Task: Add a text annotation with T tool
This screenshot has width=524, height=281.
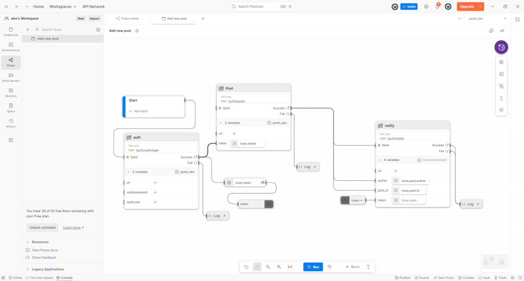Action: click(368, 267)
